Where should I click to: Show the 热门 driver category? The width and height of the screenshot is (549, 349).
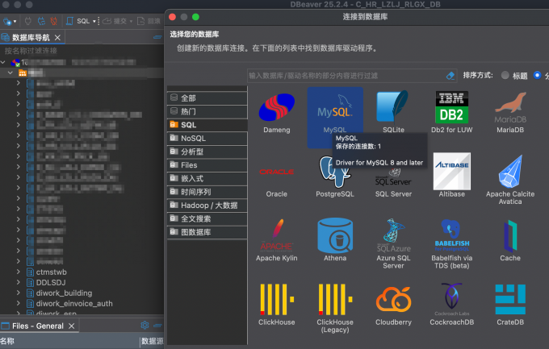coord(207,111)
